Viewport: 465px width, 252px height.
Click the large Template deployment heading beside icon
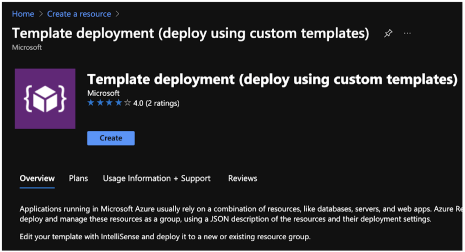point(272,79)
